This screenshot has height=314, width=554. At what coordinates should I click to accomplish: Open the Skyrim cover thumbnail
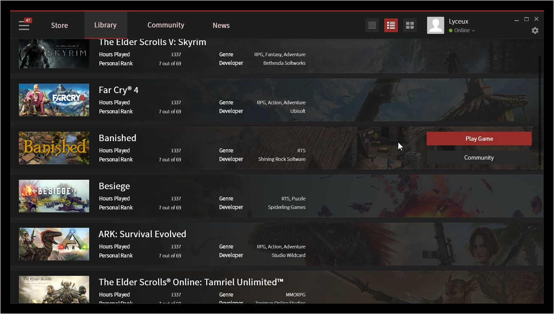point(54,54)
